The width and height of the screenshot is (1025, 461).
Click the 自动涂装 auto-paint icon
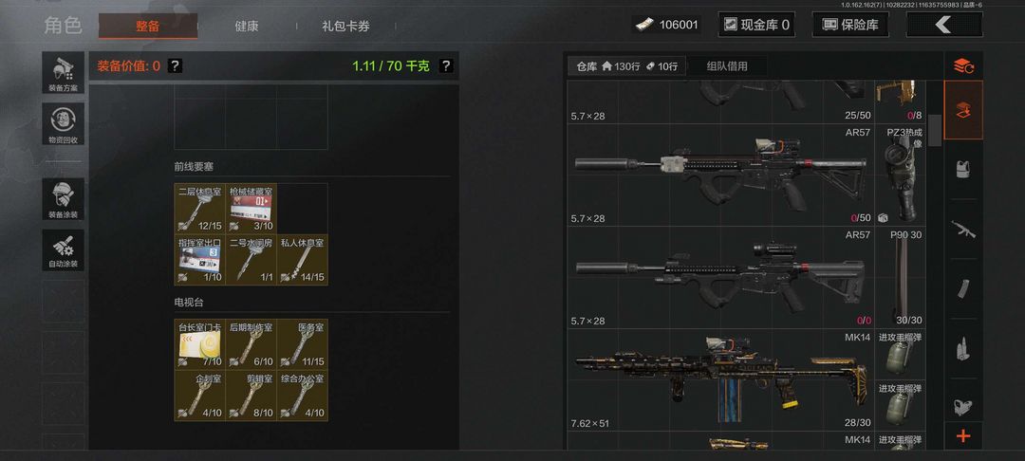click(64, 249)
